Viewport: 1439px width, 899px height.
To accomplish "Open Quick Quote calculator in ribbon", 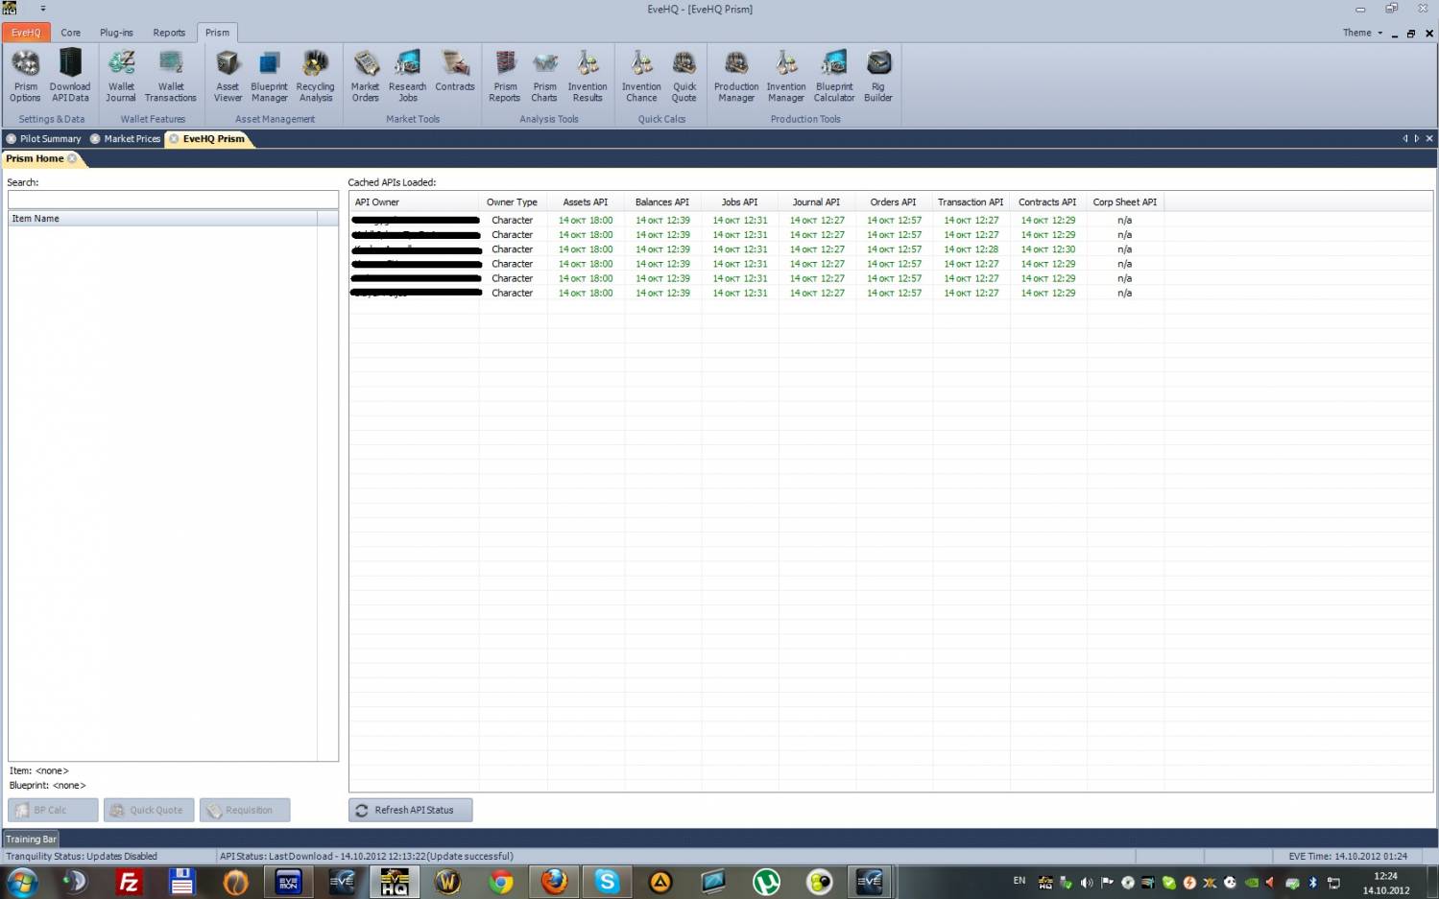I will tap(684, 76).
